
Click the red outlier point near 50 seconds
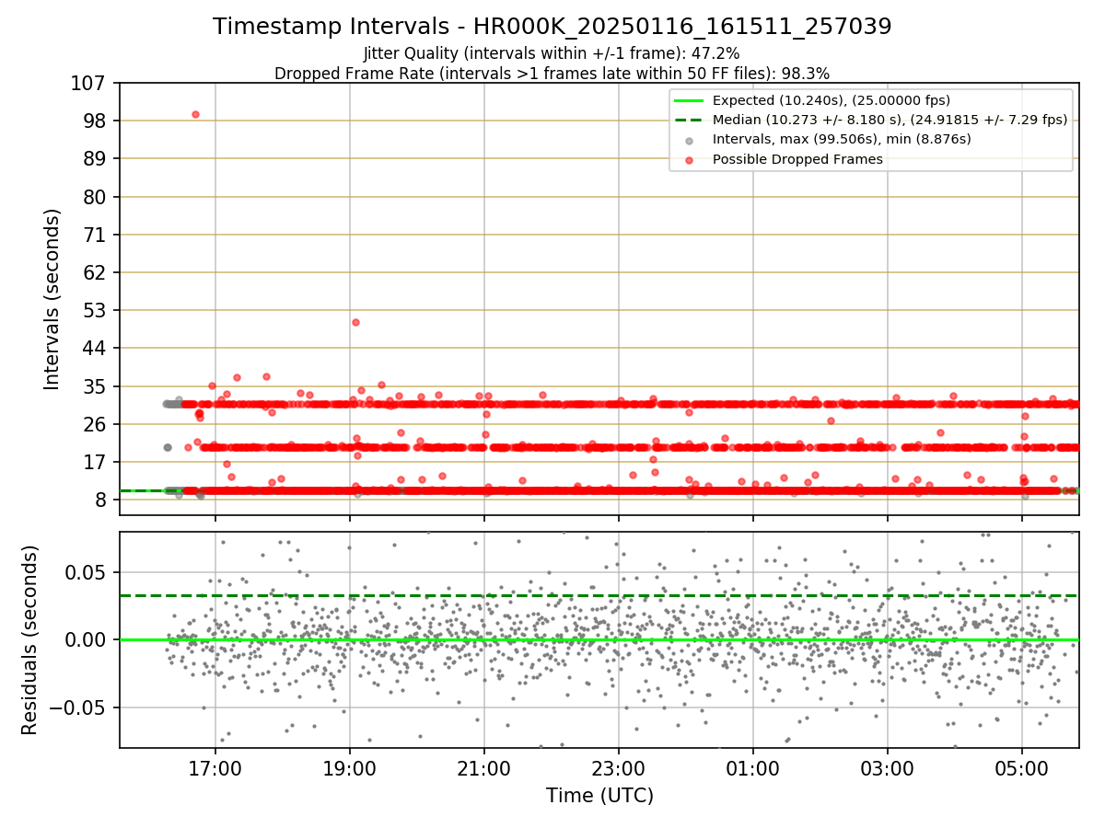tap(355, 322)
